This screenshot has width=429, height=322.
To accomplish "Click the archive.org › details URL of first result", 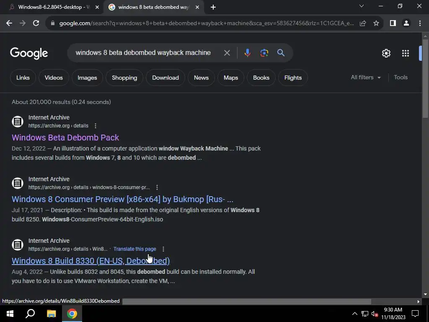I will pos(58,126).
